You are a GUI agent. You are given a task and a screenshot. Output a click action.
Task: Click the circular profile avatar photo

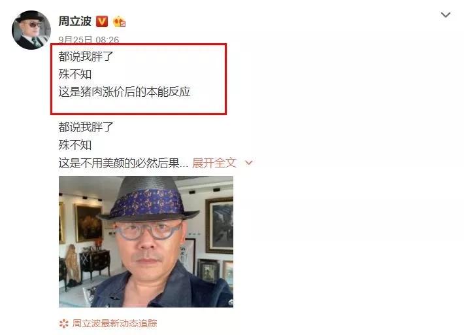tap(31, 30)
